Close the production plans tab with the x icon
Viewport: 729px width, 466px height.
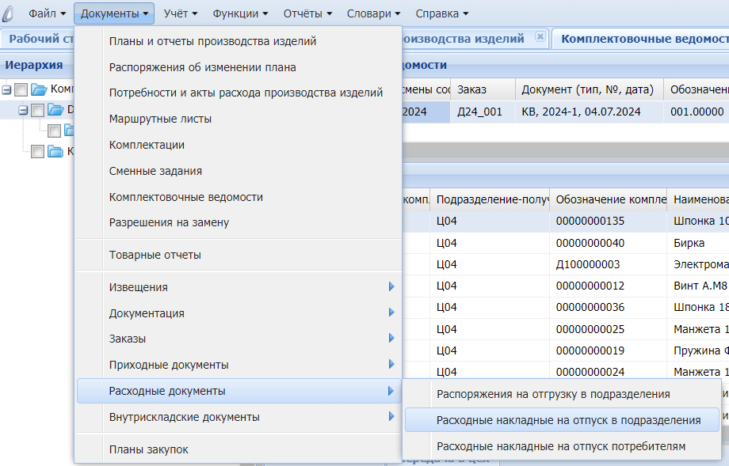tap(540, 37)
